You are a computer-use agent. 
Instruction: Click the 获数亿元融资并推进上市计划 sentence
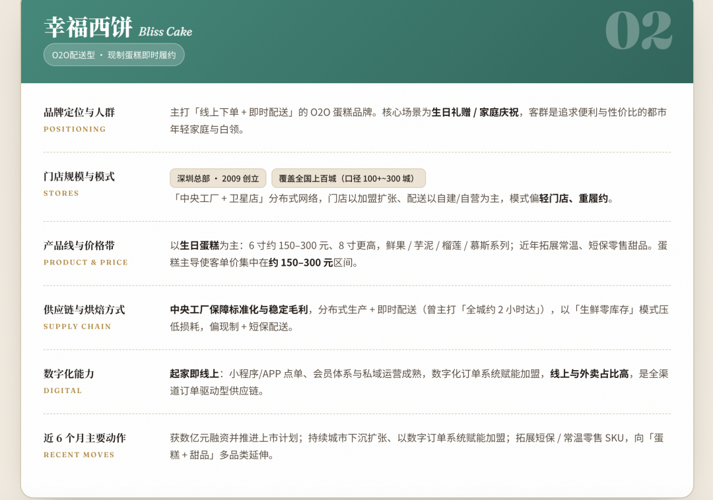[234, 438]
